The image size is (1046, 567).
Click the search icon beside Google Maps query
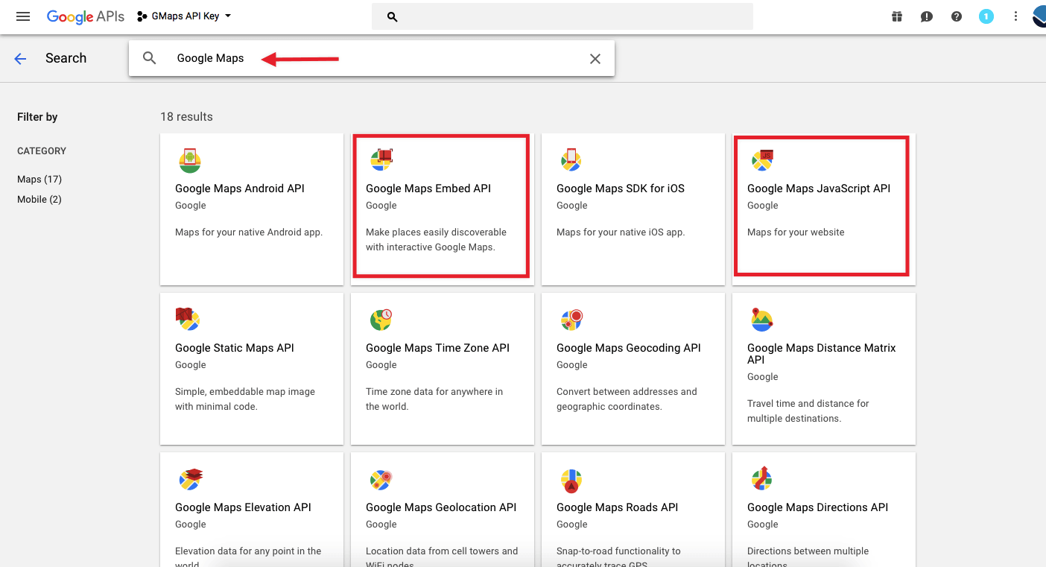pyautogui.click(x=150, y=58)
